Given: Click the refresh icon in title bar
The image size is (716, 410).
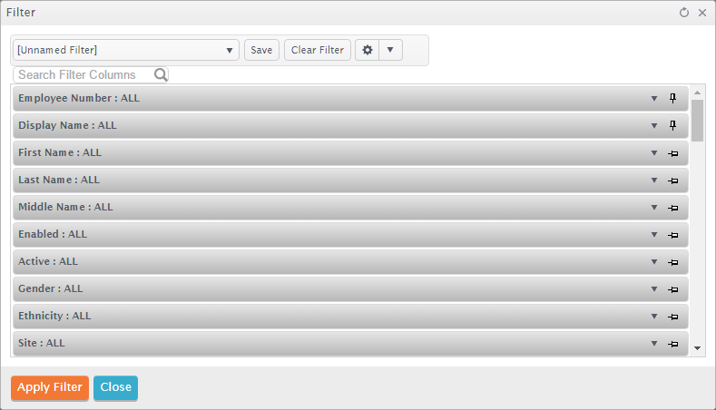Looking at the screenshot, I should click(683, 13).
